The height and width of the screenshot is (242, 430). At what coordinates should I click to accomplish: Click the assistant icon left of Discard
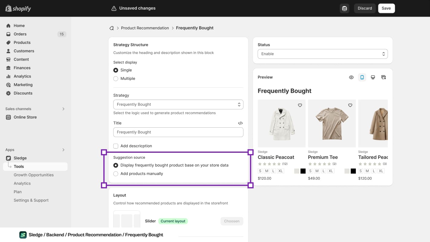click(x=344, y=8)
